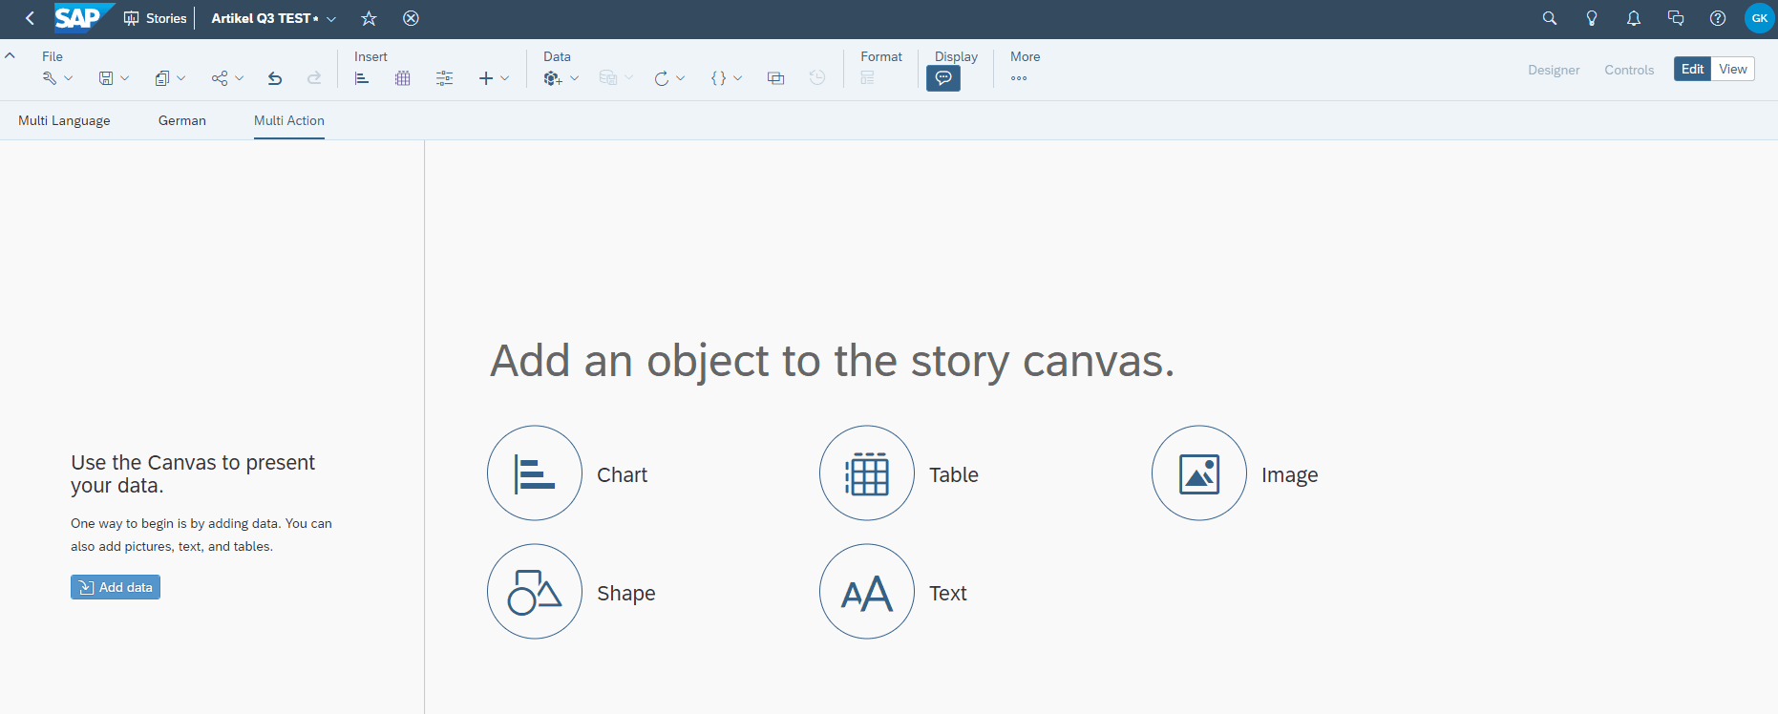
Task: Expand the Save options dropdown
Action: [124, 78]
